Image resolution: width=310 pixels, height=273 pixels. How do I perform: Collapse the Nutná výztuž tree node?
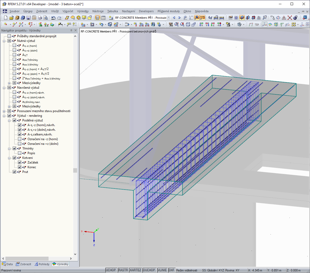point(4,41)
